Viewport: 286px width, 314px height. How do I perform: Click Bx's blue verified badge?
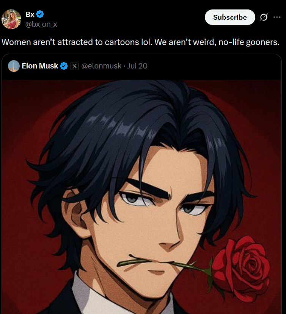pos(40,14)
